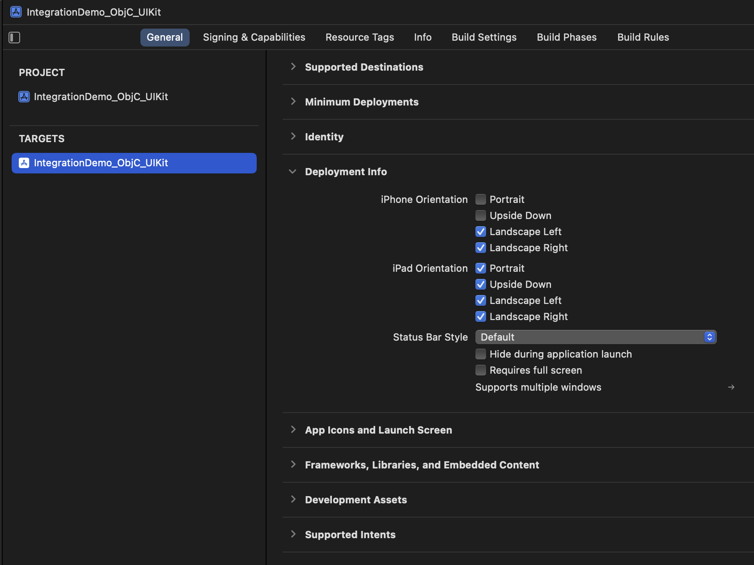754x565 pixels.
Task: Uncheck iPad Portrait orientation
Action: pos(481,268)
